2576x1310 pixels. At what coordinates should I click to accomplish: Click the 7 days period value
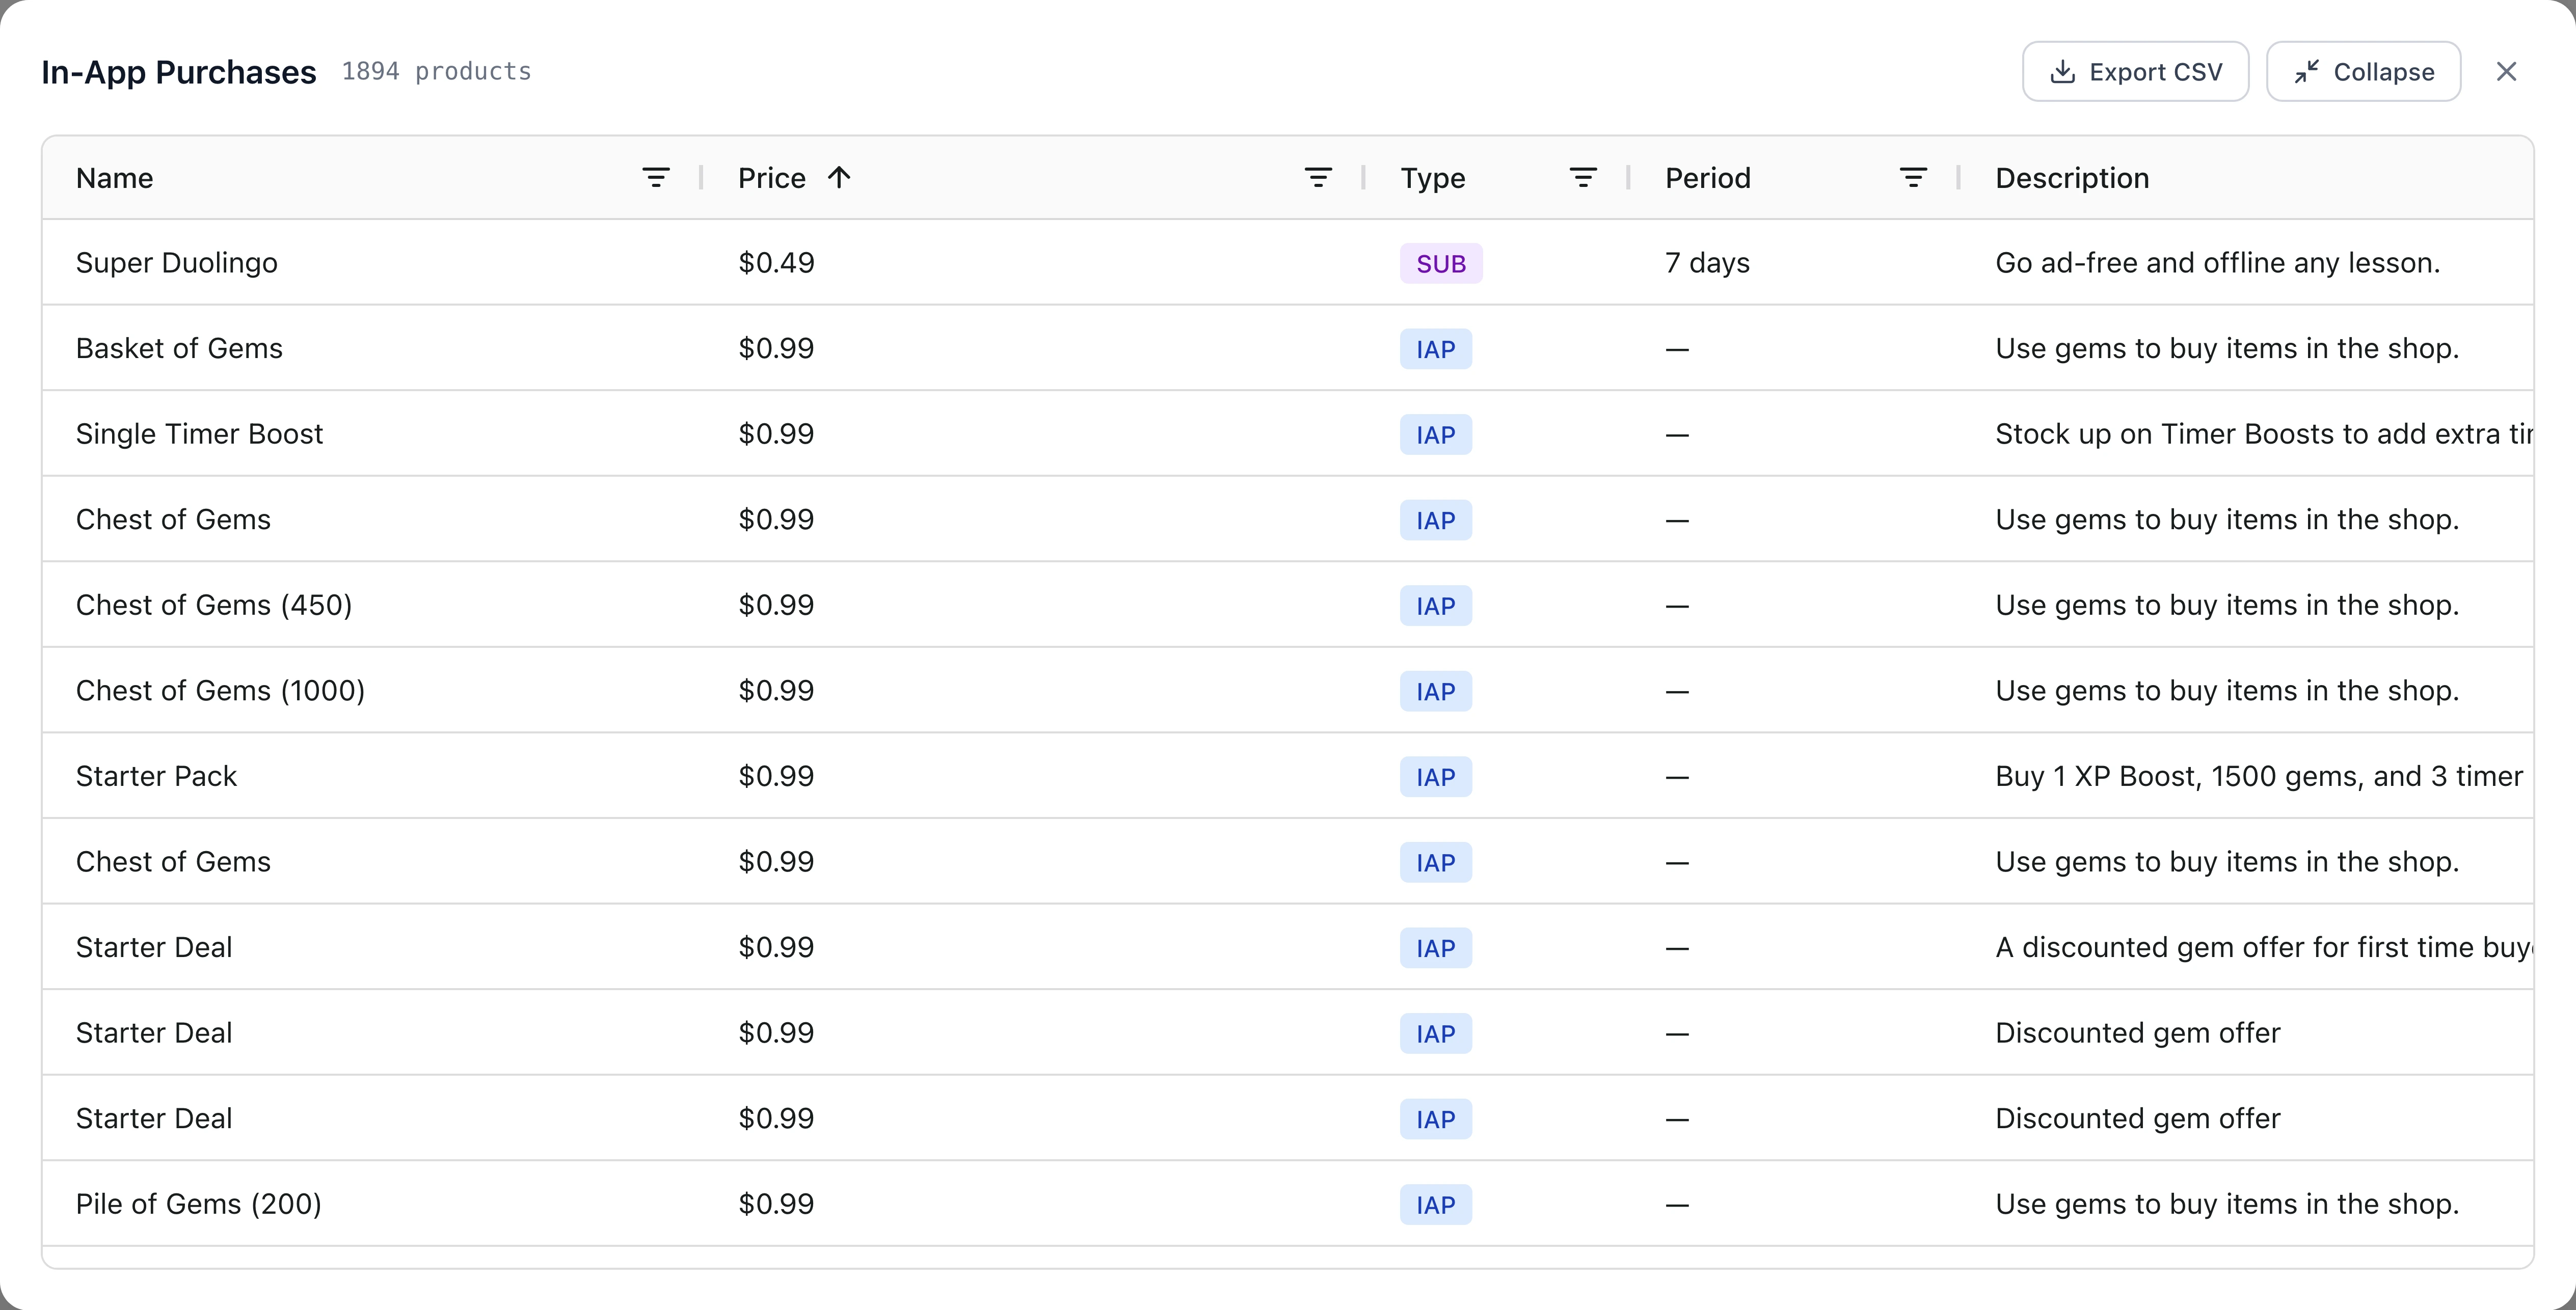(x=1707, y=263)
